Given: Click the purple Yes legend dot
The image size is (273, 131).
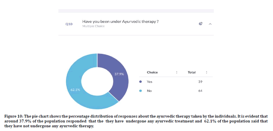Looking at the screenshot, I should 140,82.
